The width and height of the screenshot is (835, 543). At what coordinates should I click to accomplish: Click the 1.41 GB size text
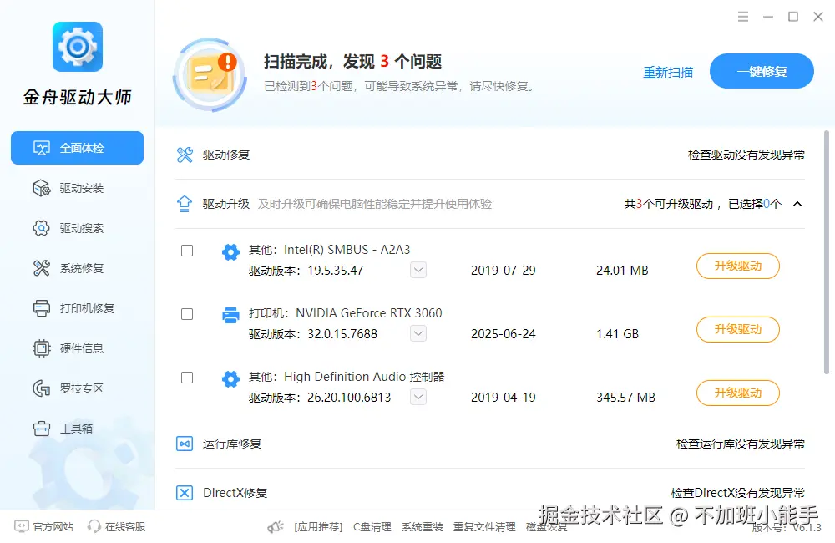coord(617,334)
